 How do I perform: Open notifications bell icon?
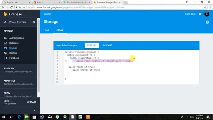pyautogui.click(x=200, y=14)
